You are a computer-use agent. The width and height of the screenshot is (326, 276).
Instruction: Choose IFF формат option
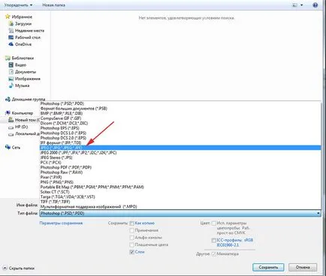click(180, 142)
